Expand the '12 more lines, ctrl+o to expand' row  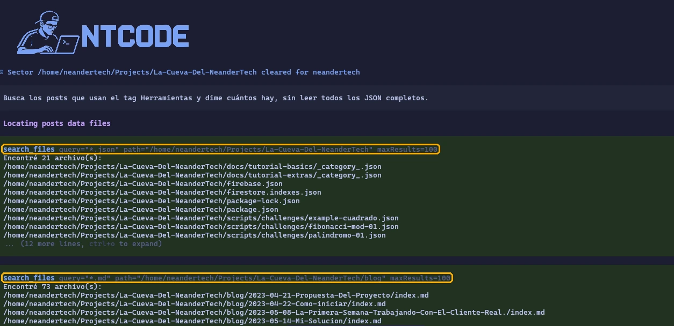pyautogui.click(x=84, y=243)
